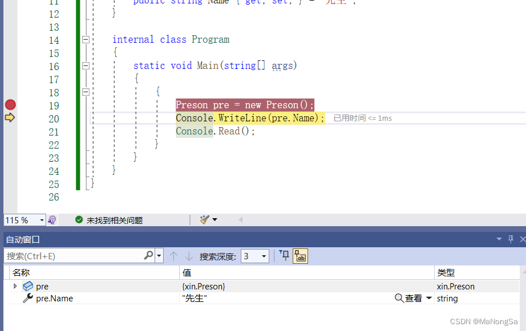This screenshot has height=331, width=526.
Task: Collapse the Main method outline box
Action: (x=86, y=66)
